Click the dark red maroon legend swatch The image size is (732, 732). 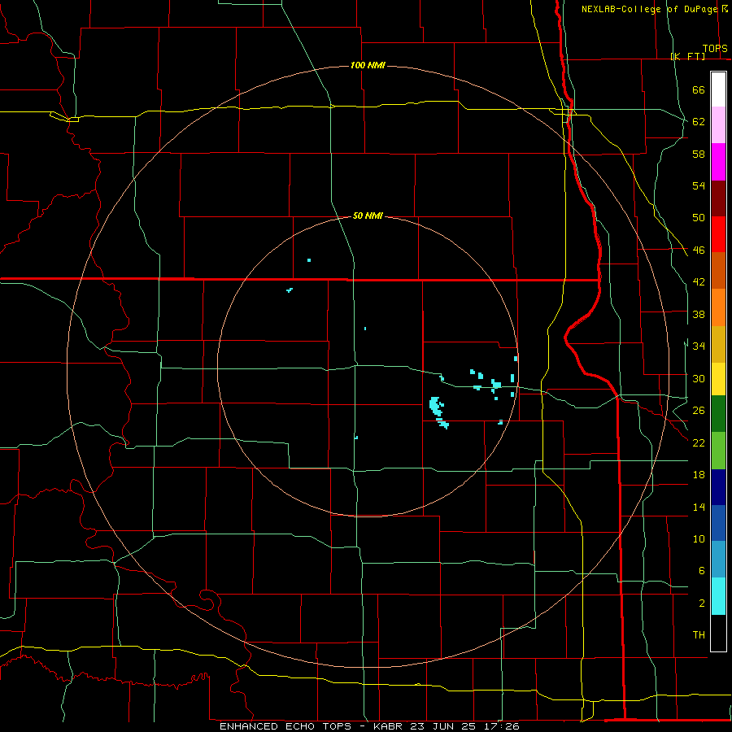[718, 198]
